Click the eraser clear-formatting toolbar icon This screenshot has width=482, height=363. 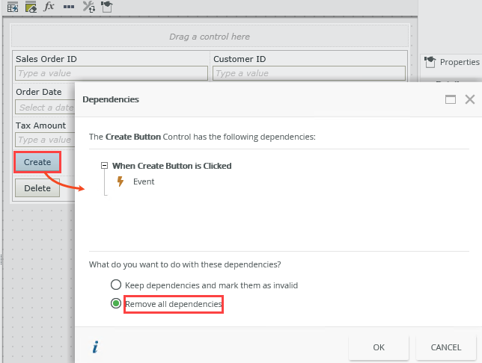[x=31, y=7]
